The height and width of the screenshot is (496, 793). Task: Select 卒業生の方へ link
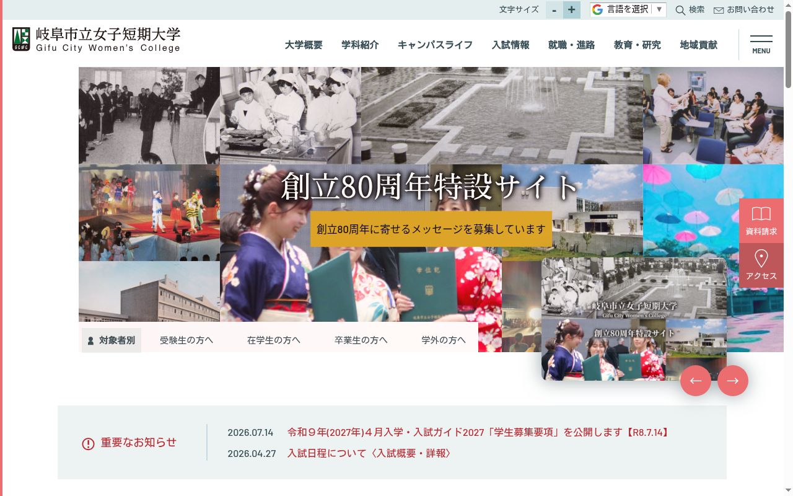361,340
